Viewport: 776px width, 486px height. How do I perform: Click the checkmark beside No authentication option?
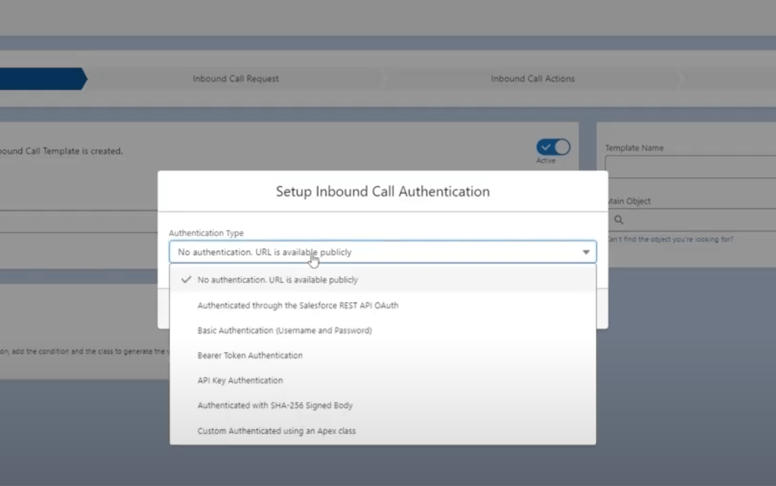[x=186, y=280]
